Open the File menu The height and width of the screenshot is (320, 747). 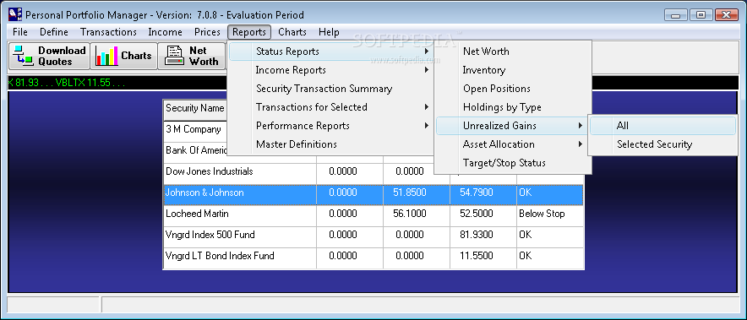20,32
